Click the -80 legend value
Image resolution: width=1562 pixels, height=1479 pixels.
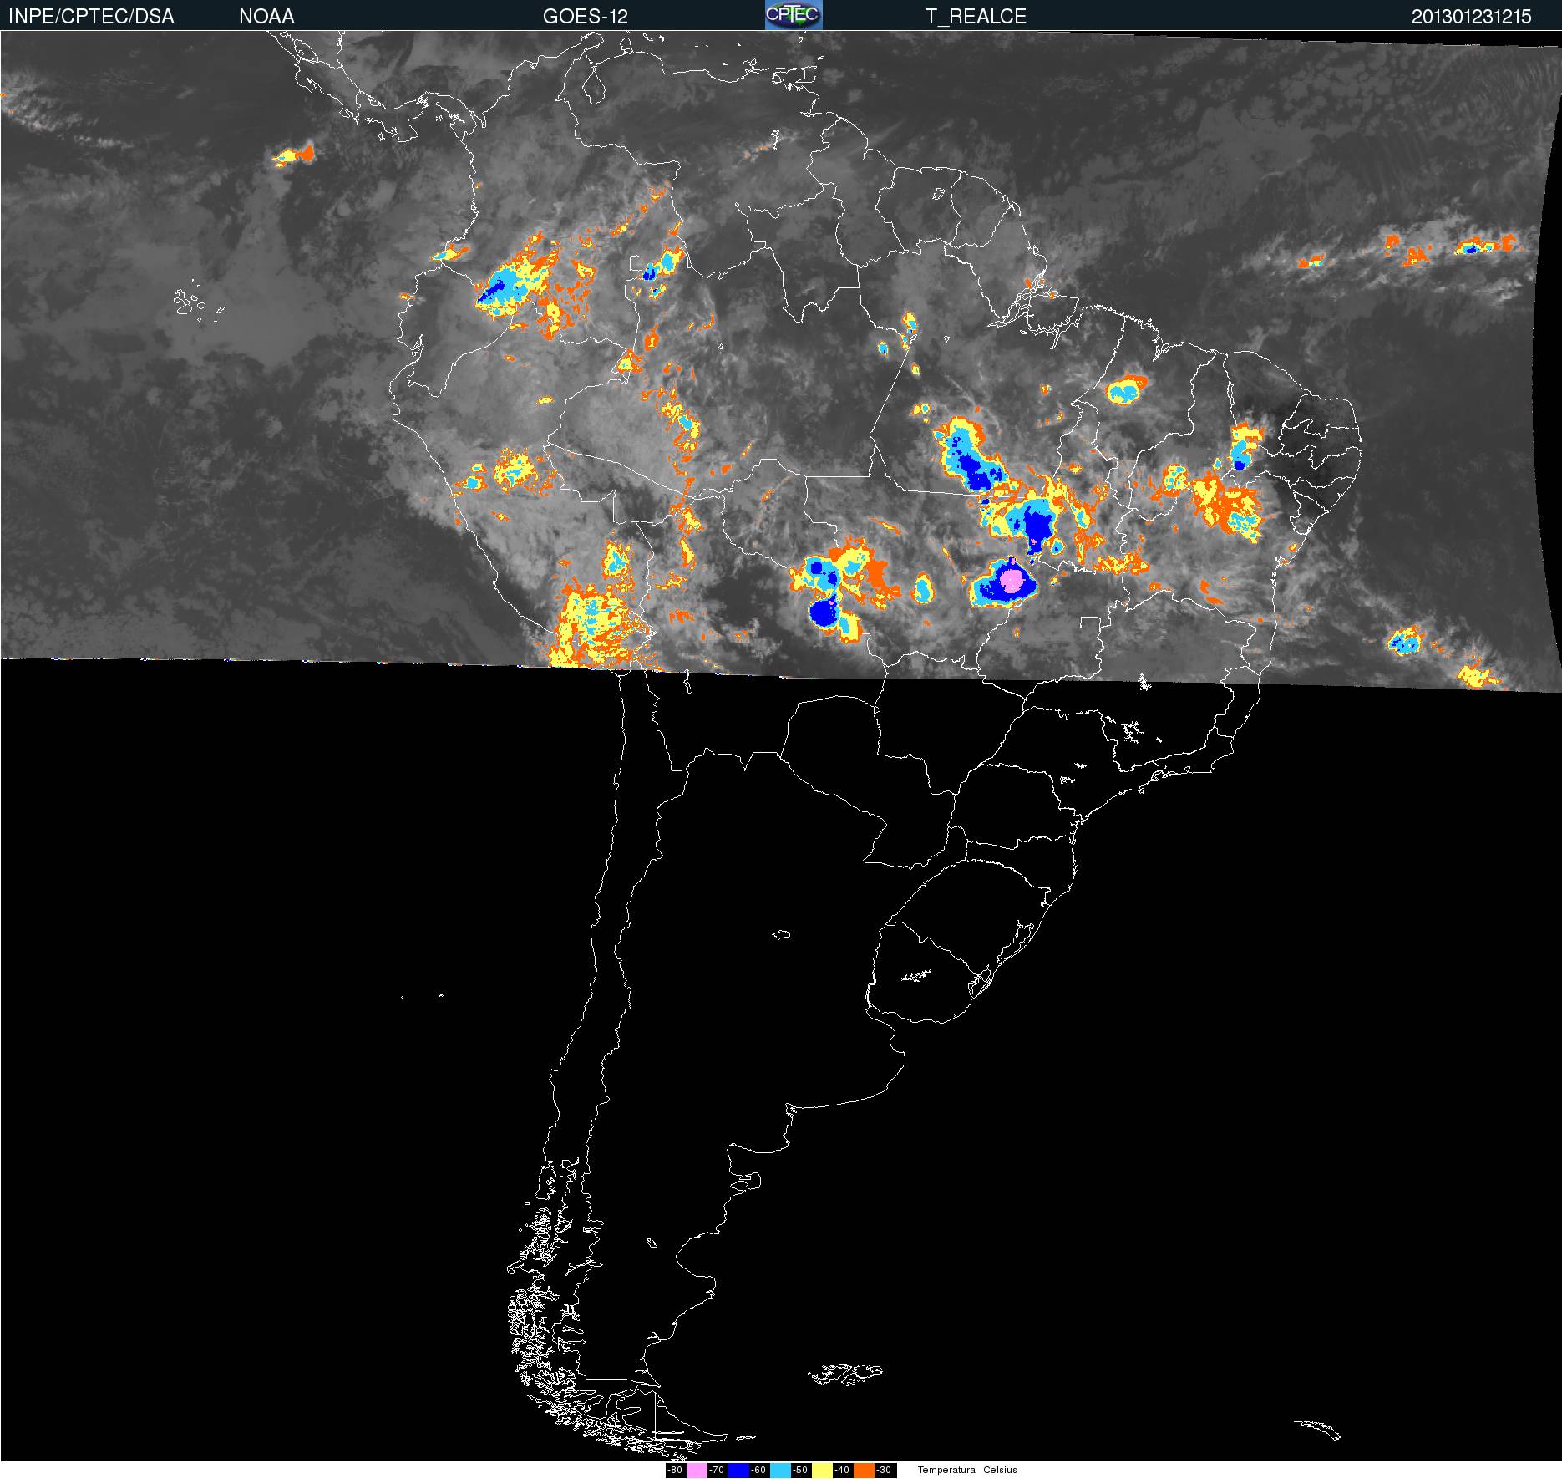[675, 1470]
